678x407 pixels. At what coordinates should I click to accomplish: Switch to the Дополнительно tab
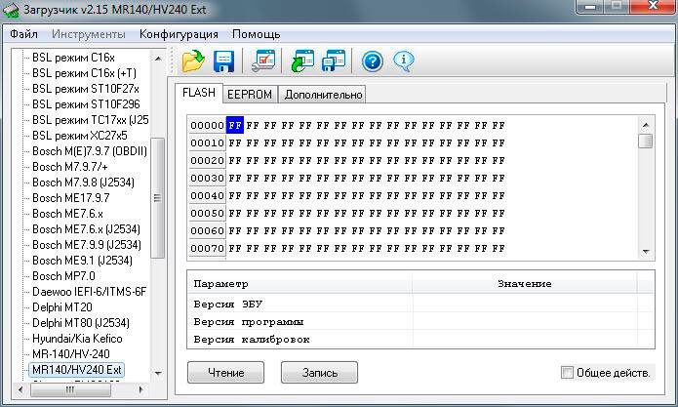[x=322, y=95]
